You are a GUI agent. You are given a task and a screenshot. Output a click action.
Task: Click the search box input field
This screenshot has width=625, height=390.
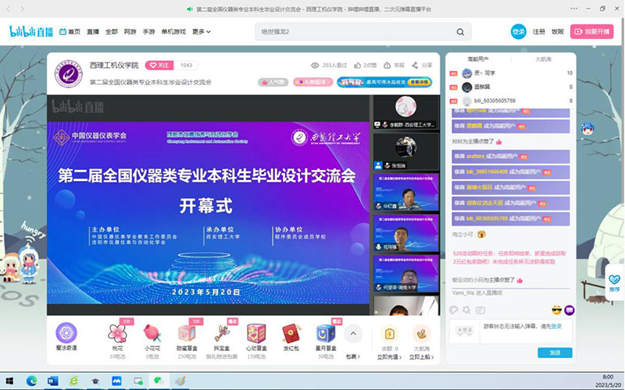(355, 31)
